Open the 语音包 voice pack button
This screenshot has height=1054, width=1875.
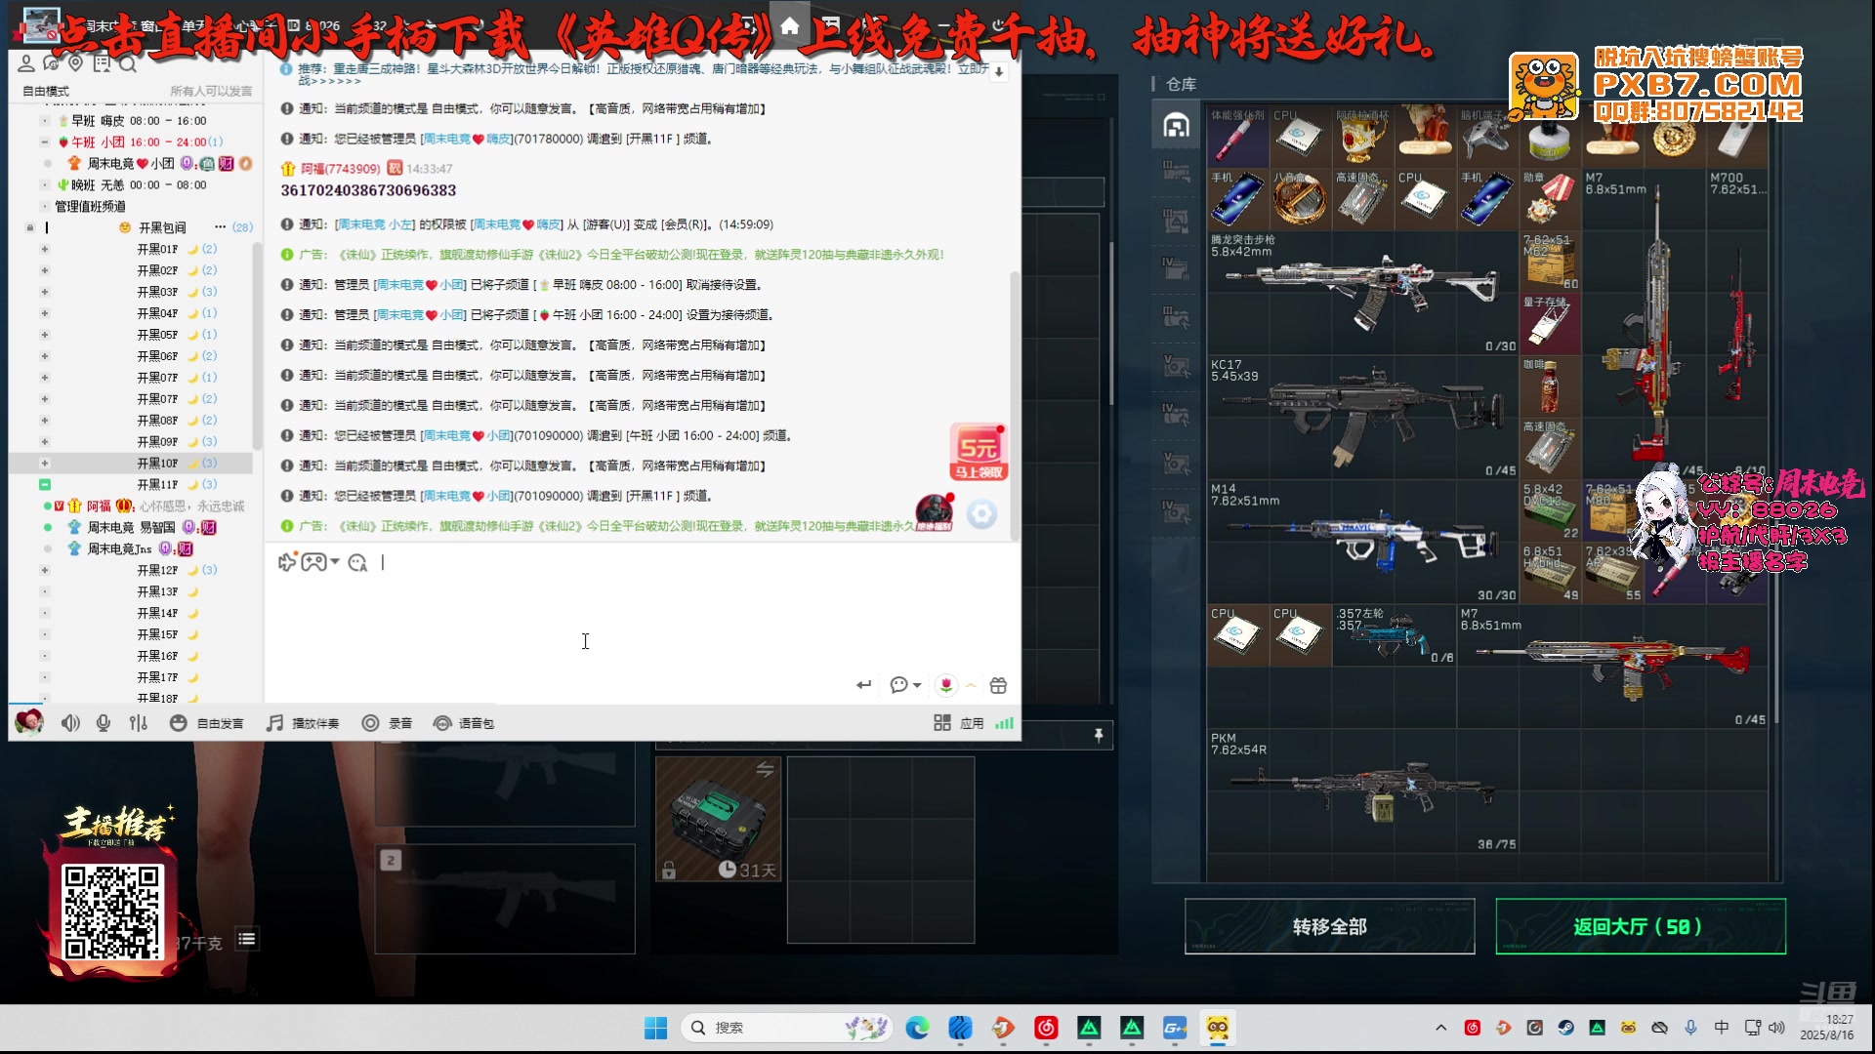(464, 723)
